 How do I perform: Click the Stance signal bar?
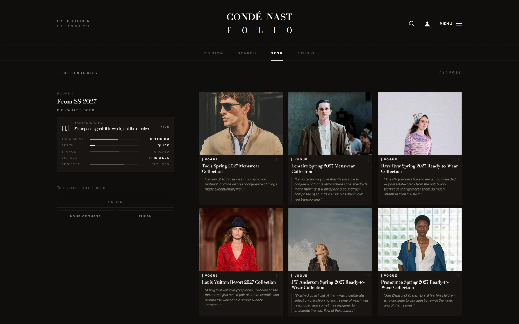pos(114,152)
